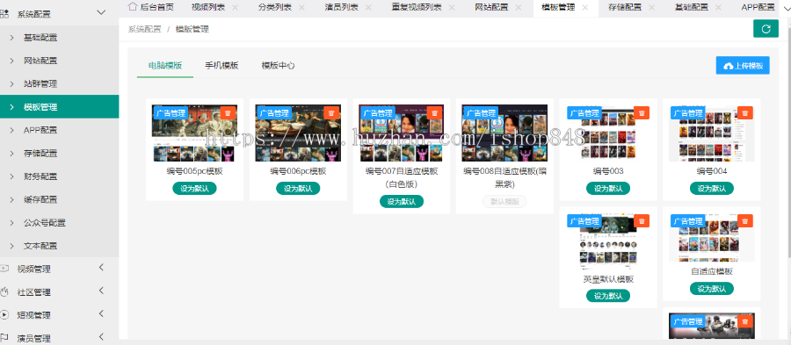This screenshot has height=345, width=791.
Task: Open 公众号配置 in the sidebar
Action: 60,223
